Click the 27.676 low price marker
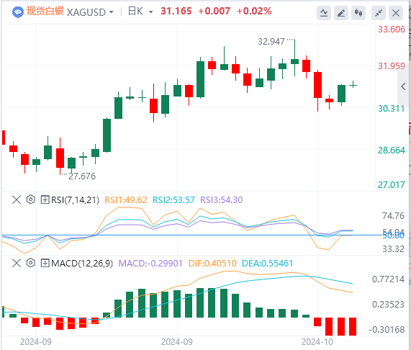Screen dimensions: 411x350 click(82, 176)
